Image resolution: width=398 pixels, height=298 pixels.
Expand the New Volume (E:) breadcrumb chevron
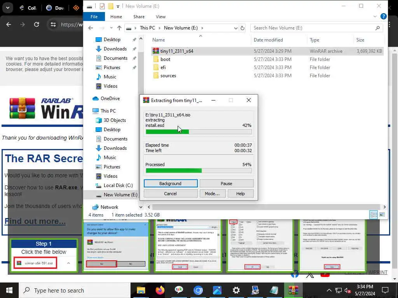tap(202, 28)
